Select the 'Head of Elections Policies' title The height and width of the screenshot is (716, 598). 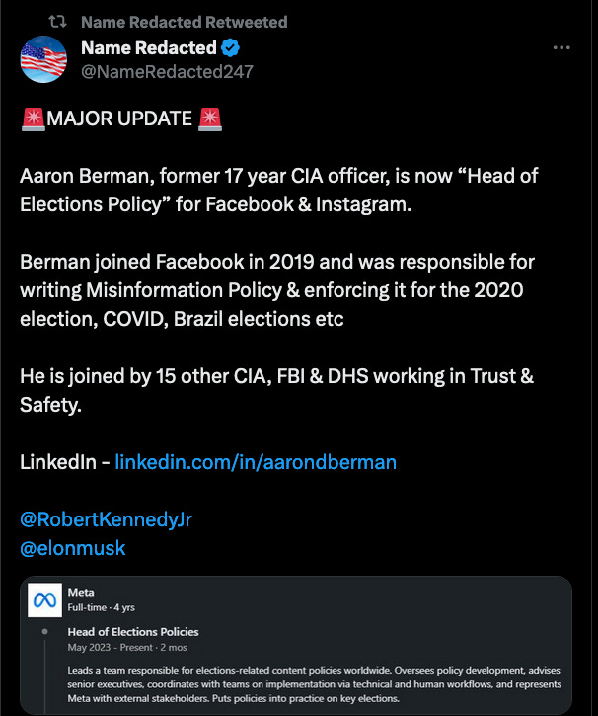click(133, 632)
